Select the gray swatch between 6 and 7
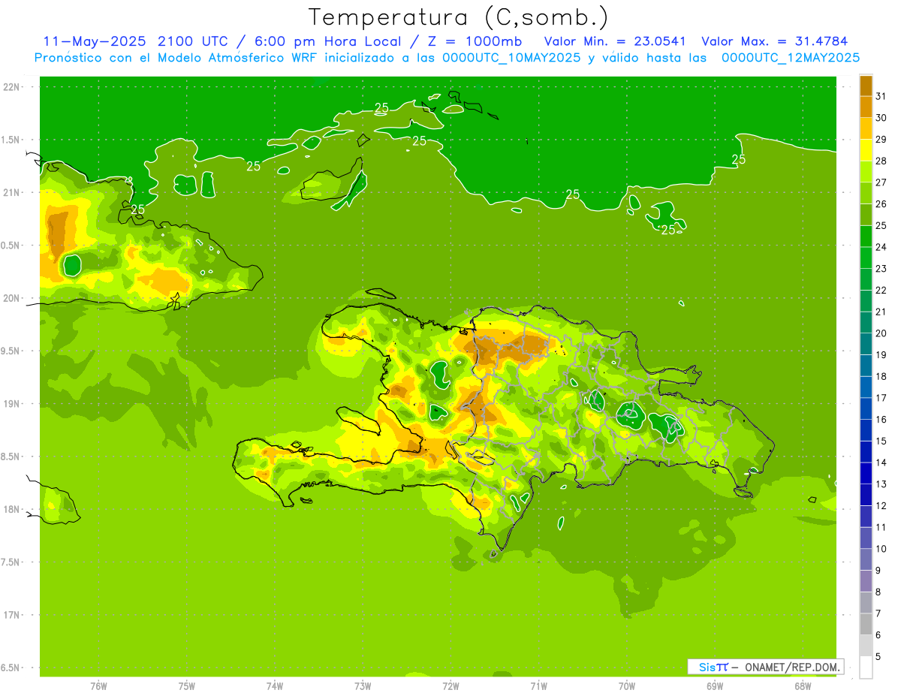 (866, 625)
